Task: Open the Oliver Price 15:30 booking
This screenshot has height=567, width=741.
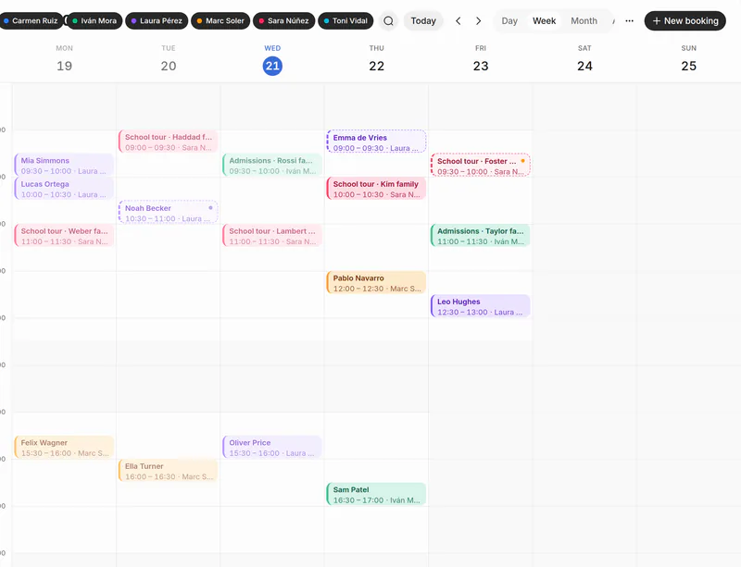Action: coord(272,448)
